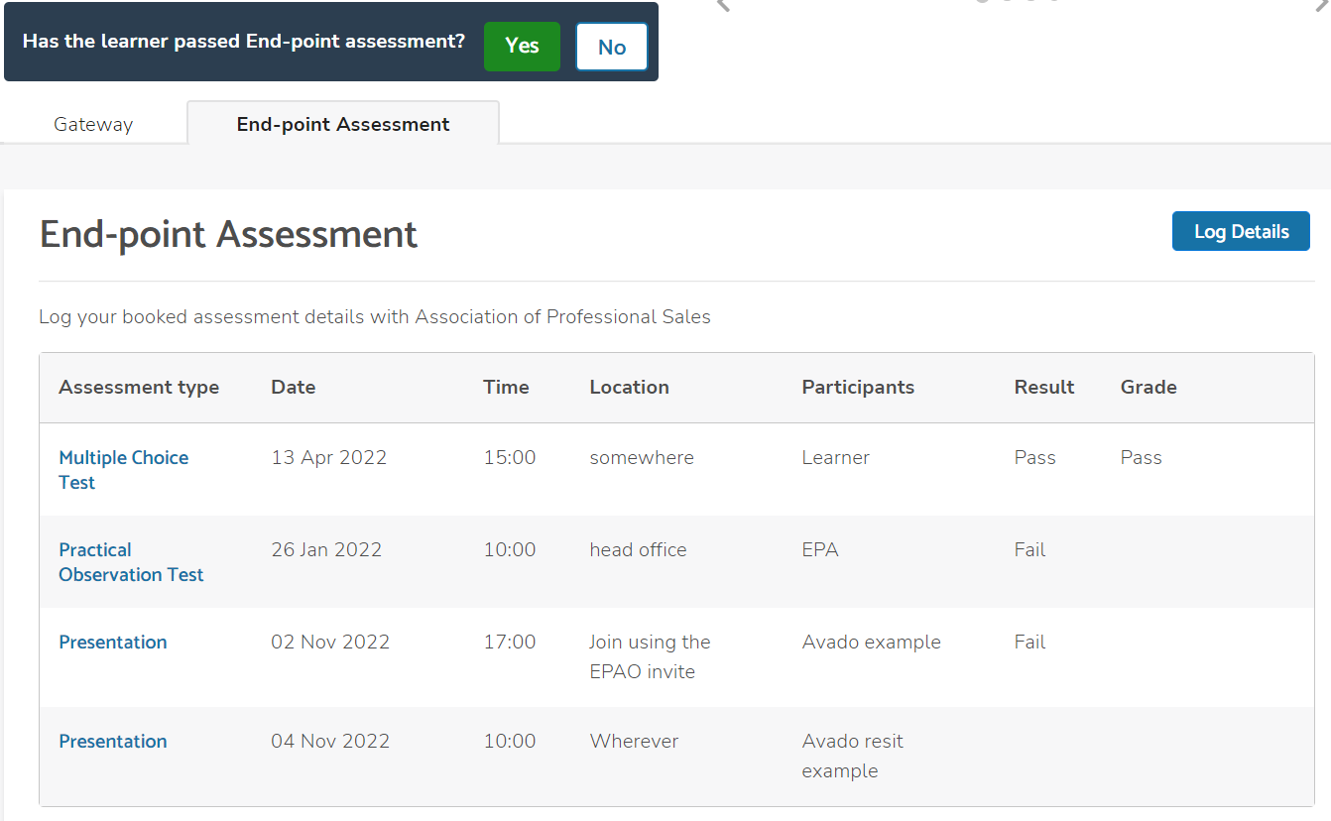Image resolution: width=1331 pixels, height=821 pixels.
Task: Confirm learner passed by clicking Yes
Action: click(522, 47)
